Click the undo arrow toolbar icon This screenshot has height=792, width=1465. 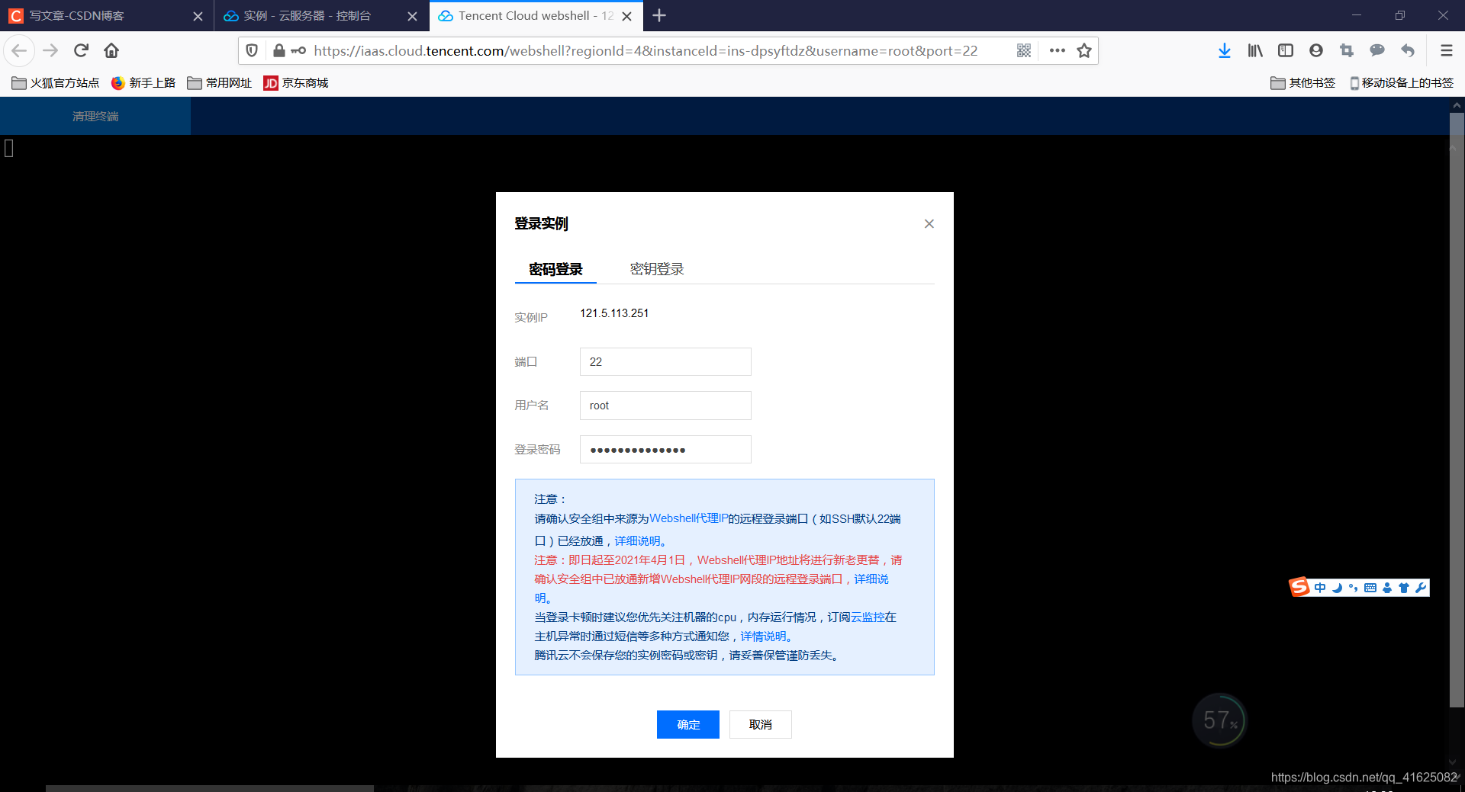point(1408,50)
